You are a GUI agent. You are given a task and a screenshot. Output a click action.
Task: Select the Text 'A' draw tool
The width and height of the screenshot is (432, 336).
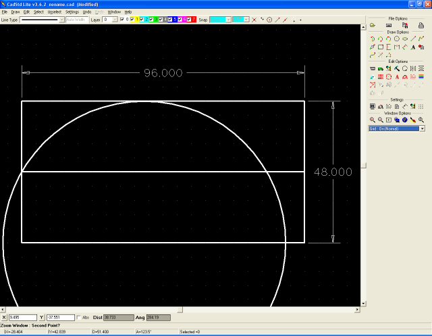point(413,47)
